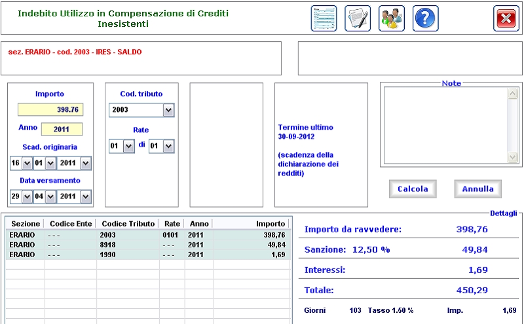Click the Note scrollbar up arrow
Viewport: 524px width, 324px height.
[513, 93]
